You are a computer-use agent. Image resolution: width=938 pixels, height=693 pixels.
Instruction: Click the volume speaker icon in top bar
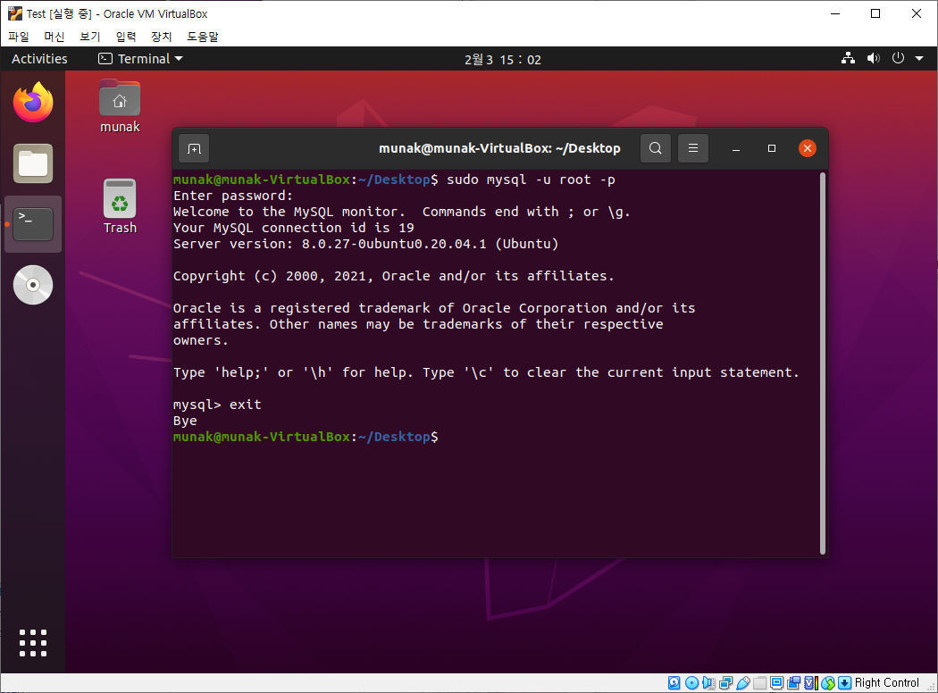[x=874, y=59]
